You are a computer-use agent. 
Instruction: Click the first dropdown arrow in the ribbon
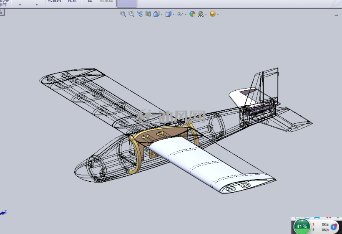pyautogui.click(x=20, y=5)
